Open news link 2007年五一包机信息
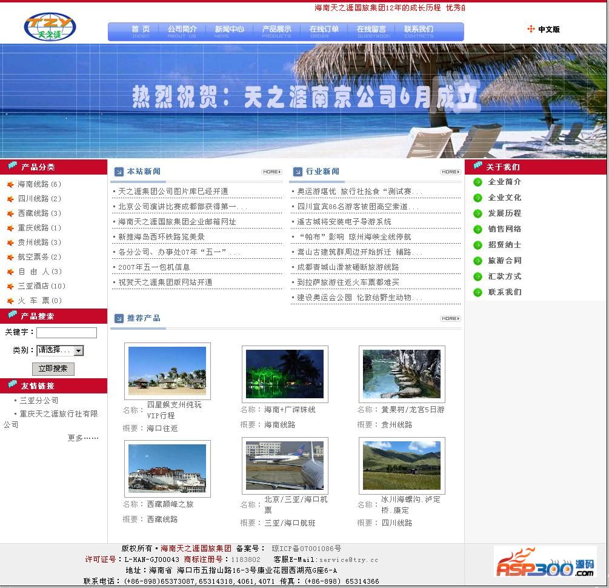The height and width of the screenshot is (588, 609). (154, 267)
